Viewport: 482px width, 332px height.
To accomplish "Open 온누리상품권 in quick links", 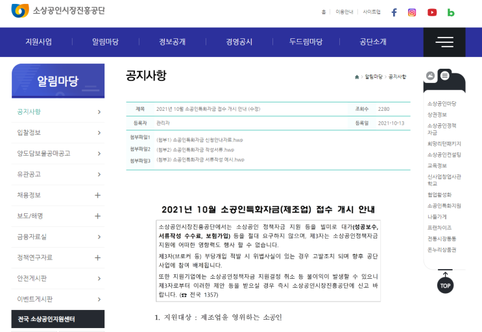I will pos(442,250).
